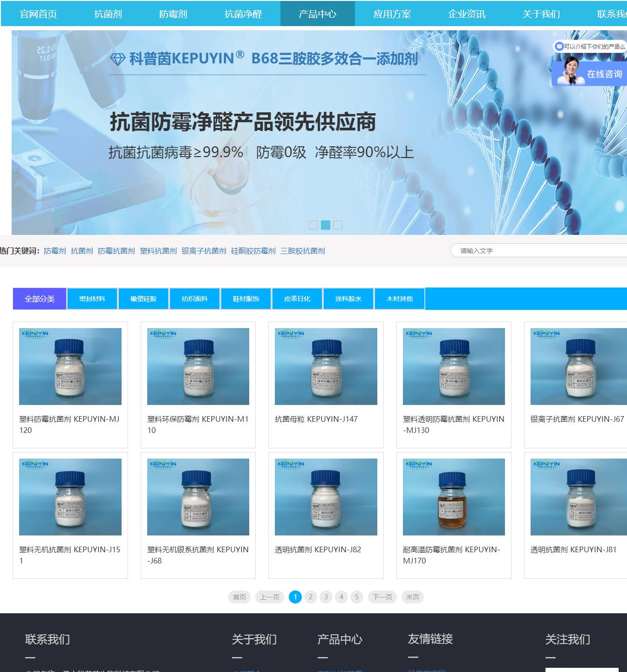Jump to page 5
Screen dimensions: 627x672
pyautogui.click(x=357, y=597)
